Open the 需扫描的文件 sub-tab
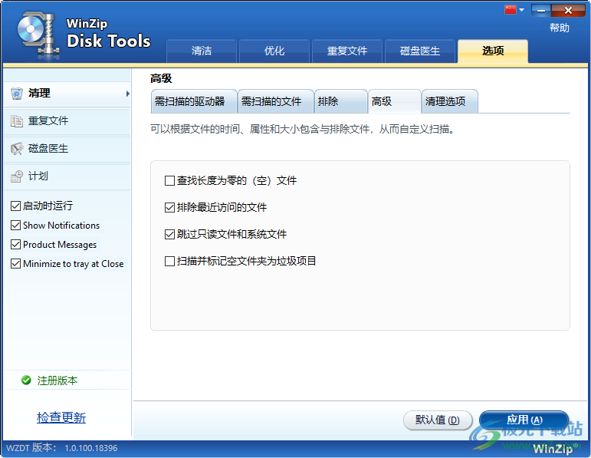The width and height of the screenshot is (591, 458). [275, 101]
